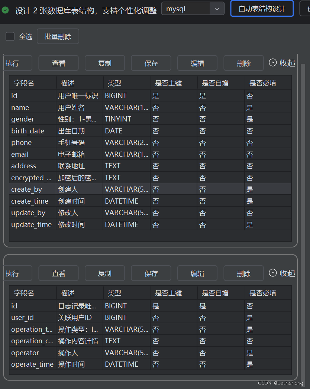Viewport: 310px width, 389px height.
Task: Select the birth_date field cell
Action: (x=33, y=131)
